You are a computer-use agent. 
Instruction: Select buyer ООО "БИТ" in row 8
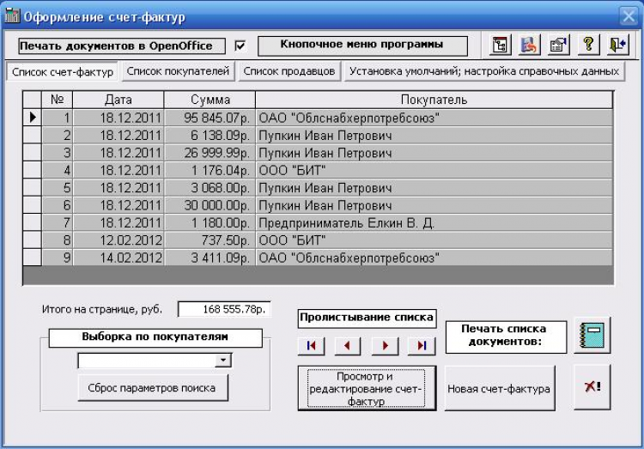point(434,240)
